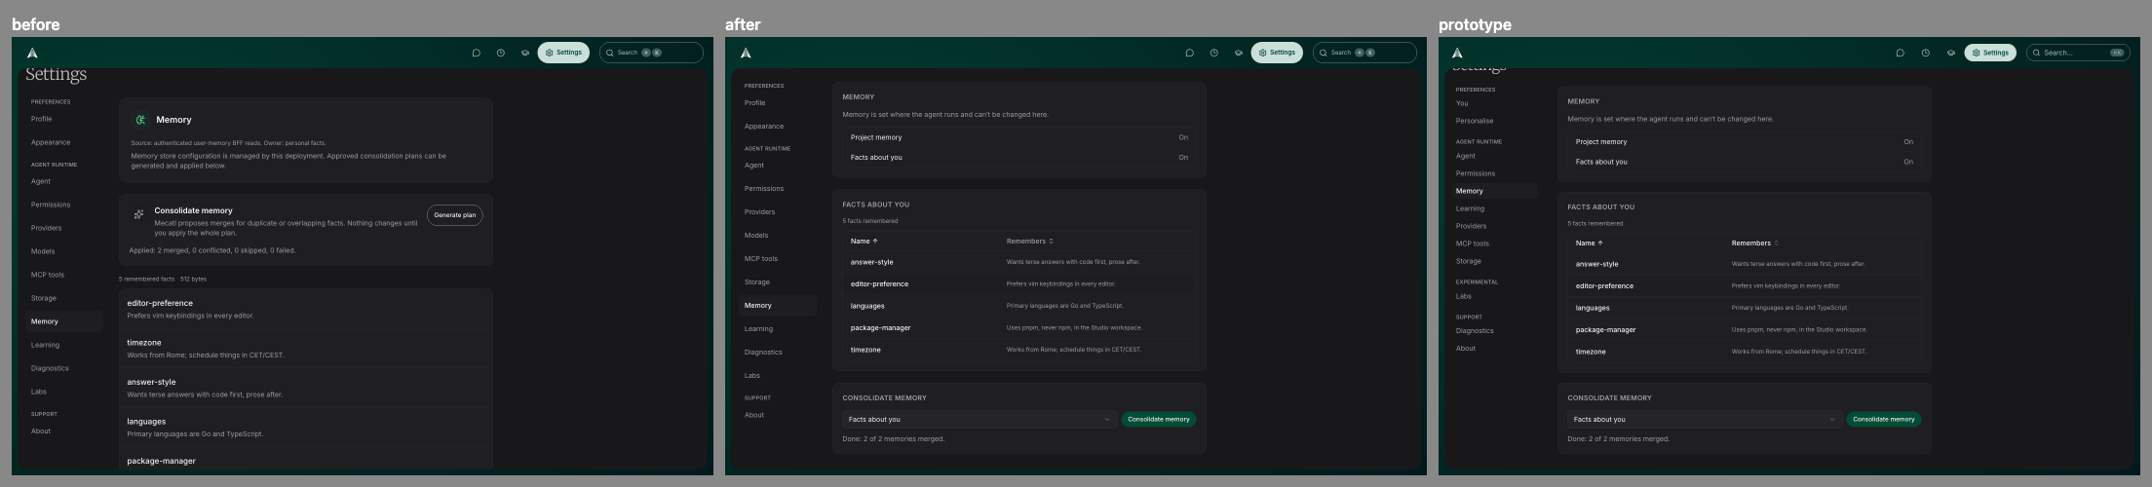This screenshot has height=487, width=2152.
Task: Select answer-style fact in before panel
Action: (306, 388)
